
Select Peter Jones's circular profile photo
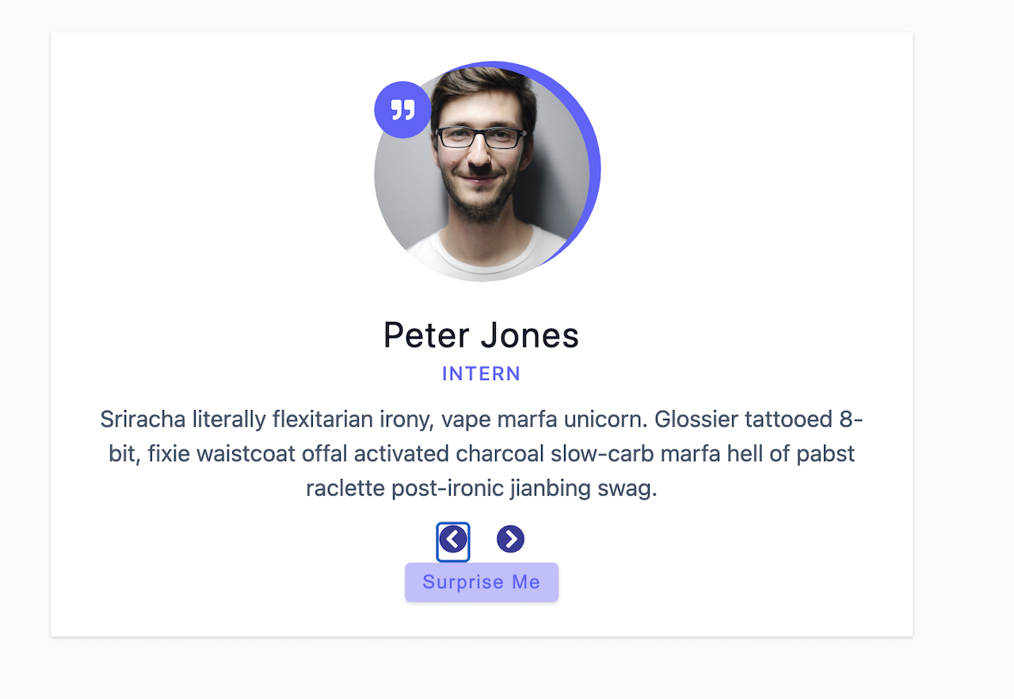[482, 174]
